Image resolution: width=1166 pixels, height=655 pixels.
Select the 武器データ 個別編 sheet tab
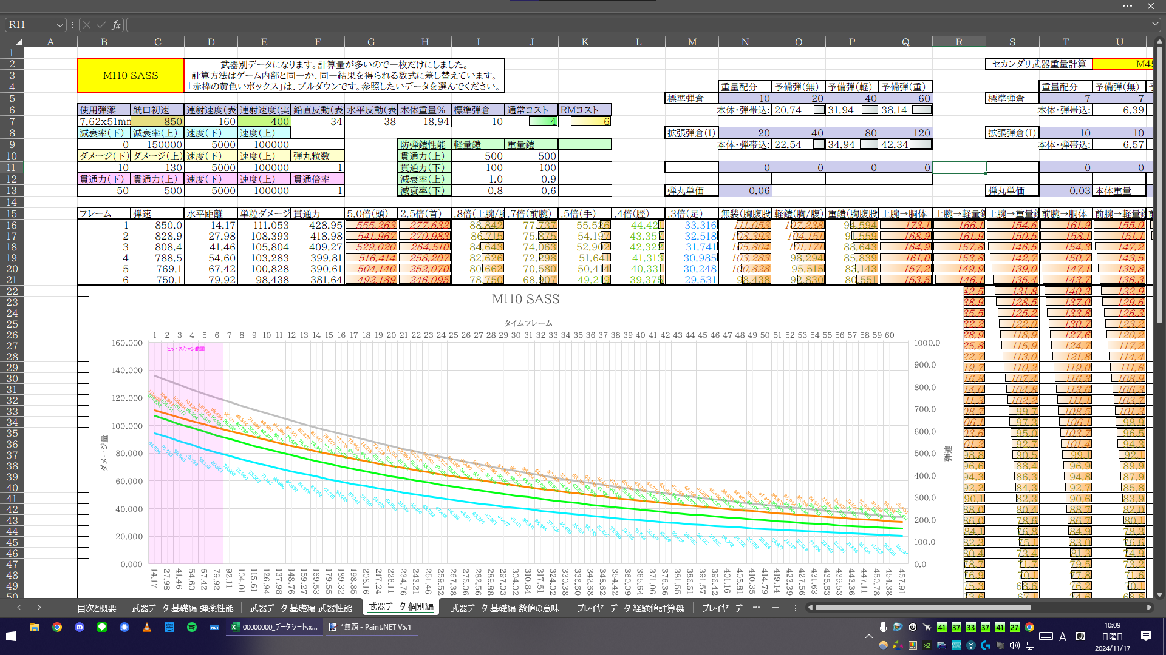[401, 606]
